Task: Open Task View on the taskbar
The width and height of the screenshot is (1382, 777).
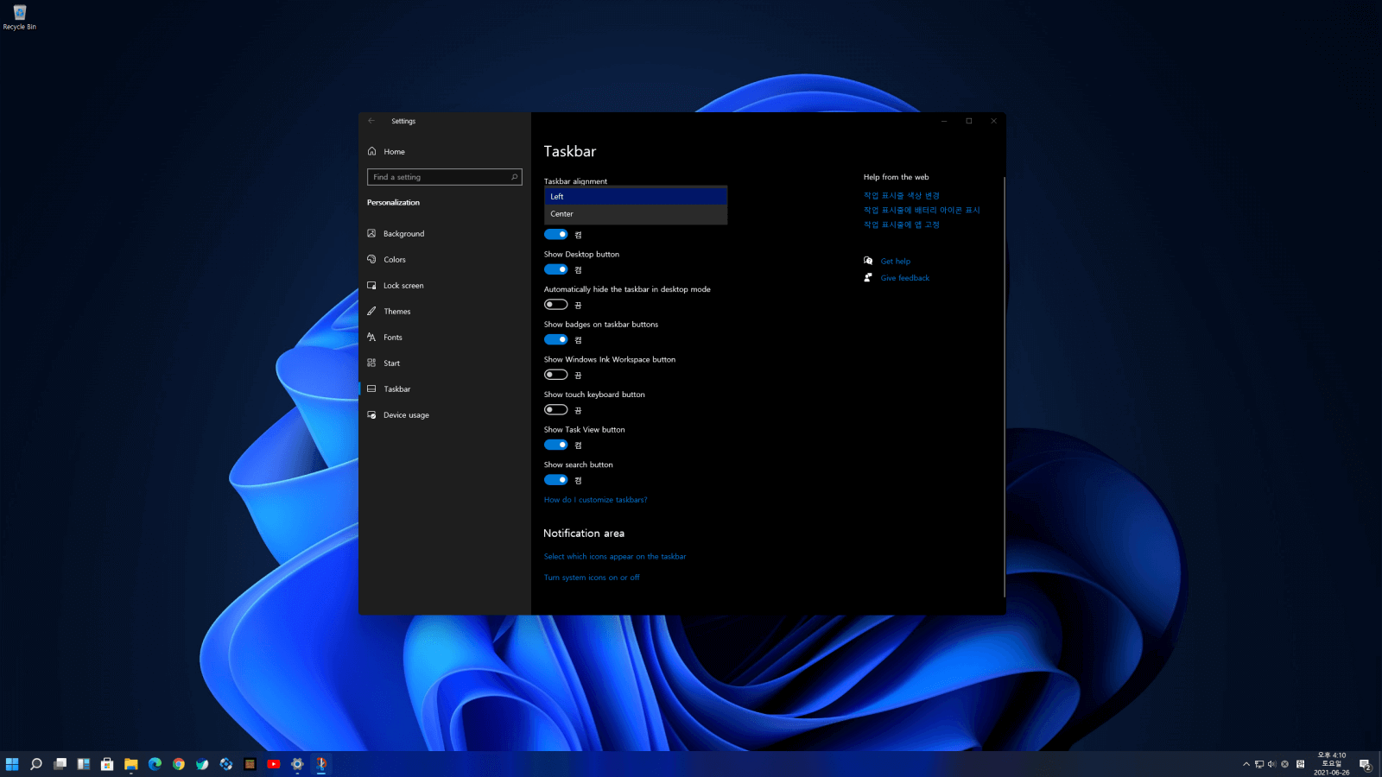Action: pyautogui.click(x=60, y=764)
